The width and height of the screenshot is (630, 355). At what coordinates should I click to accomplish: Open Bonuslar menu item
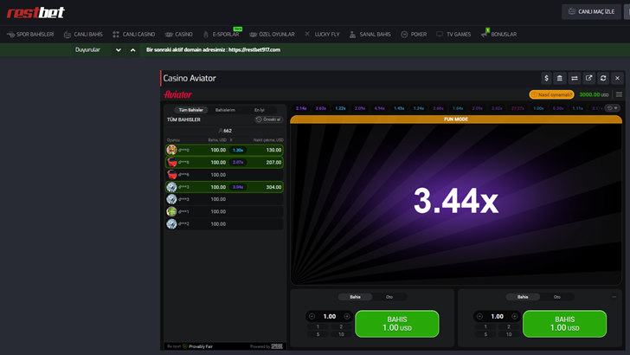click(499, 34)
